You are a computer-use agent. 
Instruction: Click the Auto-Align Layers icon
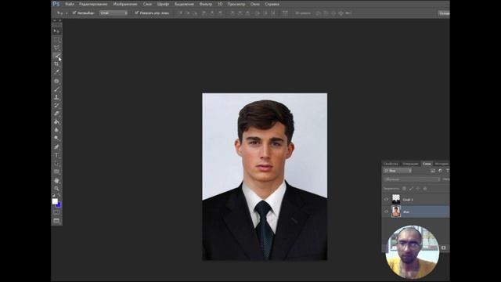285,13
